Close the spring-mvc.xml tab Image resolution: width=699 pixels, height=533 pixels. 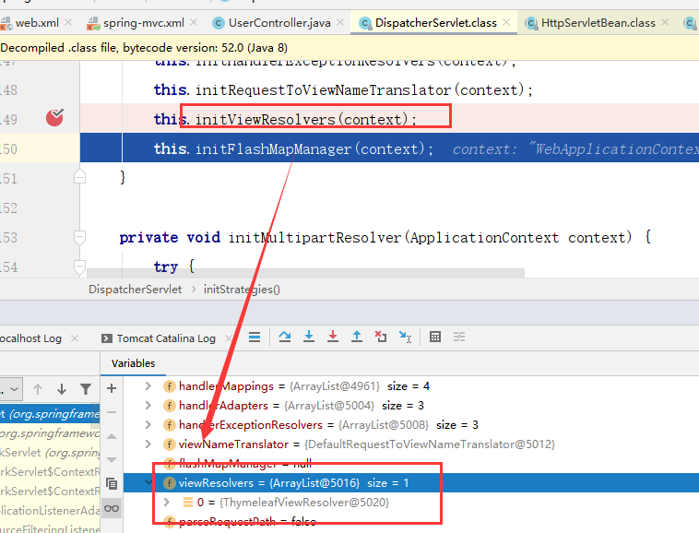(194, 22)
